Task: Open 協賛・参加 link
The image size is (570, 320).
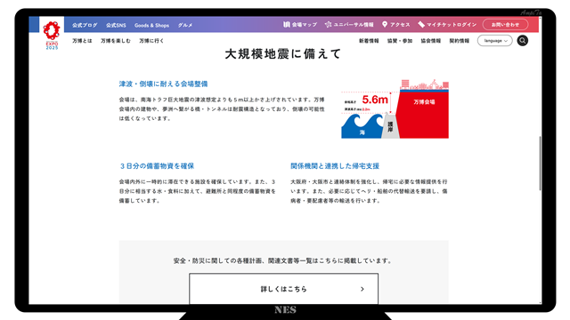Action: (x=400, y=41)
